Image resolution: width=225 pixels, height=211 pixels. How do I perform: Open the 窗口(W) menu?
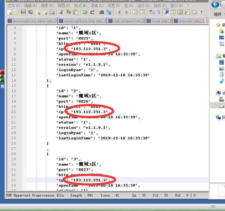[177, 6]
